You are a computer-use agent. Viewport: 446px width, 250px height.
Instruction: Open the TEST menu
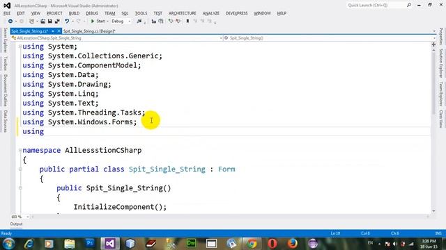[x=158, y=13]
